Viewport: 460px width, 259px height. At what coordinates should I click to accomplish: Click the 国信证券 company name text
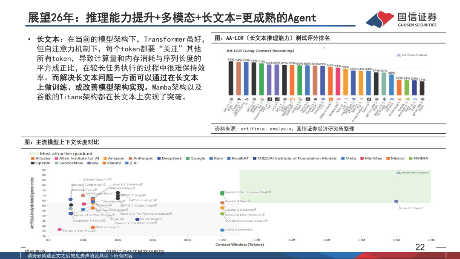click(417, 17)
